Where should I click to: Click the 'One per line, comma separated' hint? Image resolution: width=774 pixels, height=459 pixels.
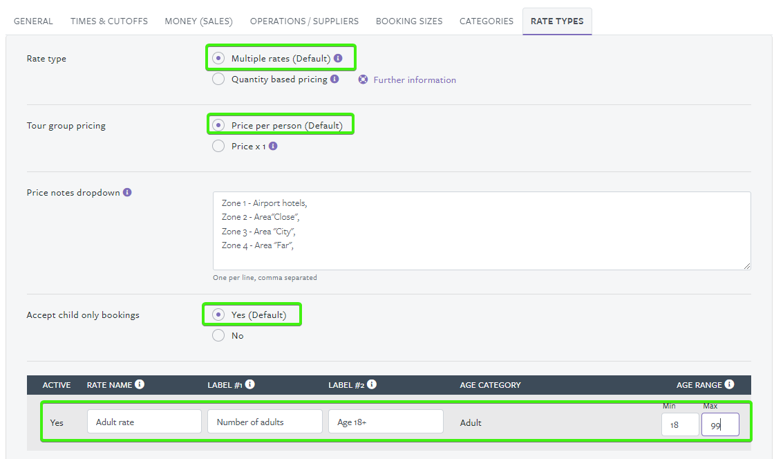tap(265, 278)
